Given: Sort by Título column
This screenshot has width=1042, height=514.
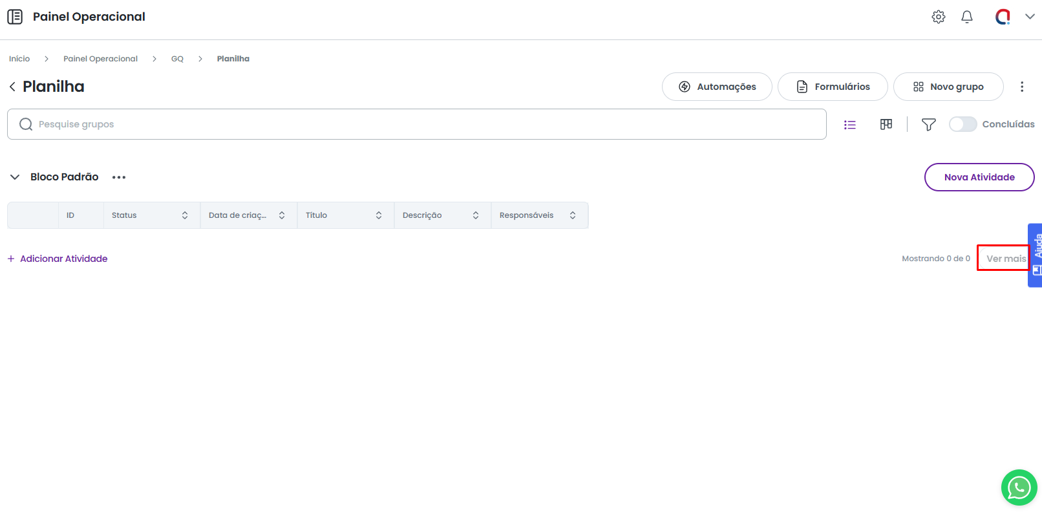Looking at the screenshot, I should pos(379,215).
